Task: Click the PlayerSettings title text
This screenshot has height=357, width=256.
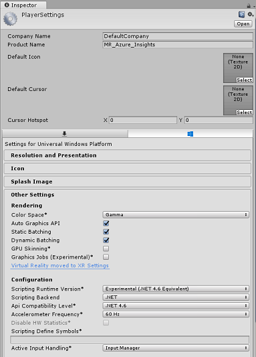Action: tap(43, 15)
